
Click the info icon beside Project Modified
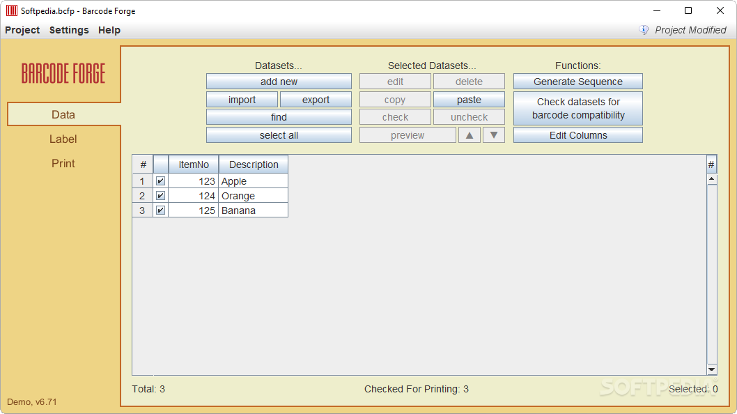click(x=644, y=30)
